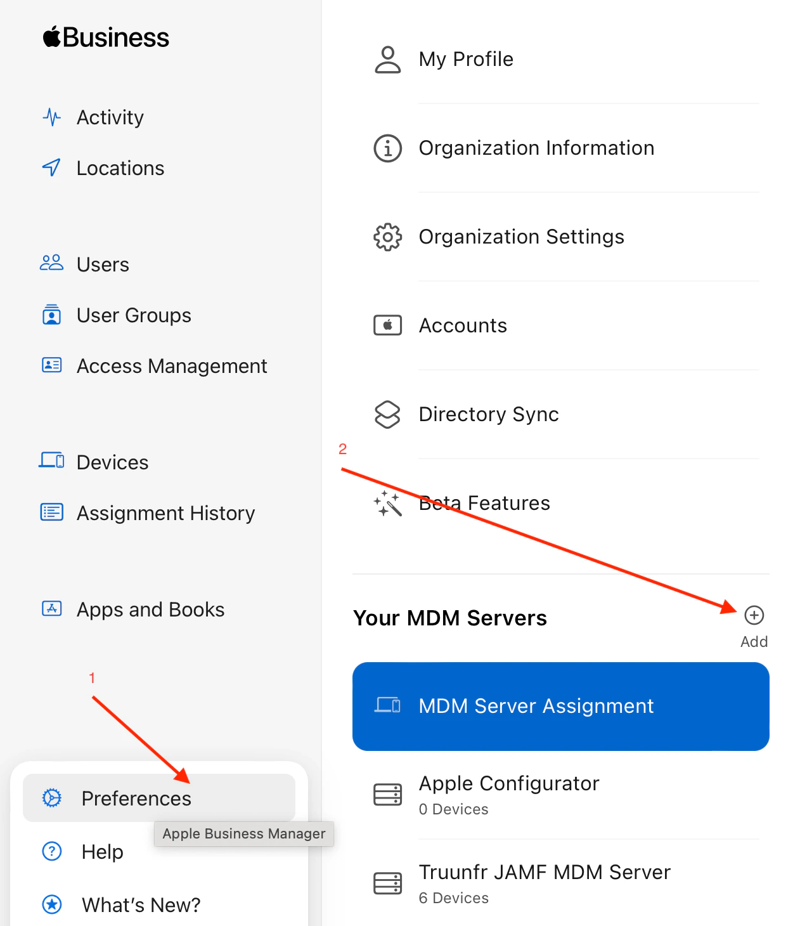Open Help from the account menu
The height and width of the screenshot is (926, 800).
point(102,851)
